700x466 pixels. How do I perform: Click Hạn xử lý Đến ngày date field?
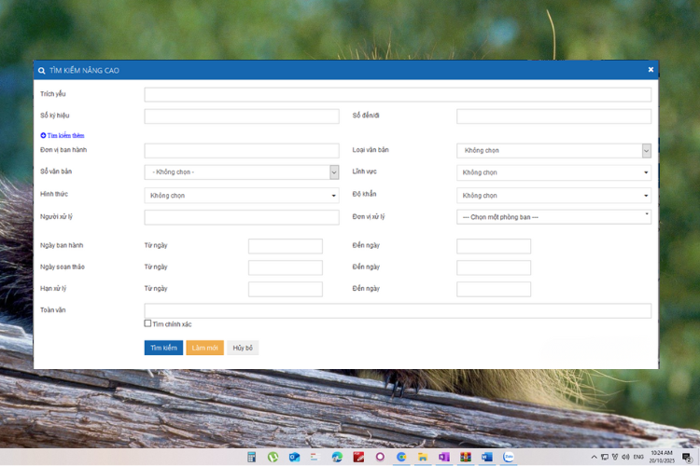[x=494, y=289]
